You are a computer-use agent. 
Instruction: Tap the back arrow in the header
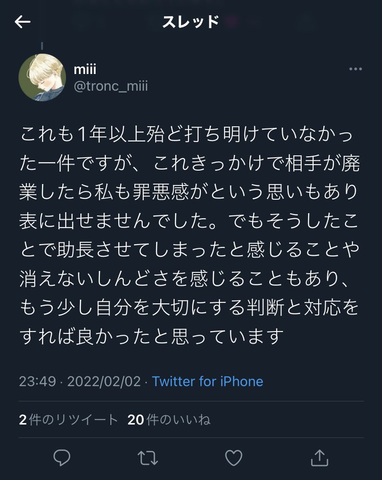click(x=22, y=22)
